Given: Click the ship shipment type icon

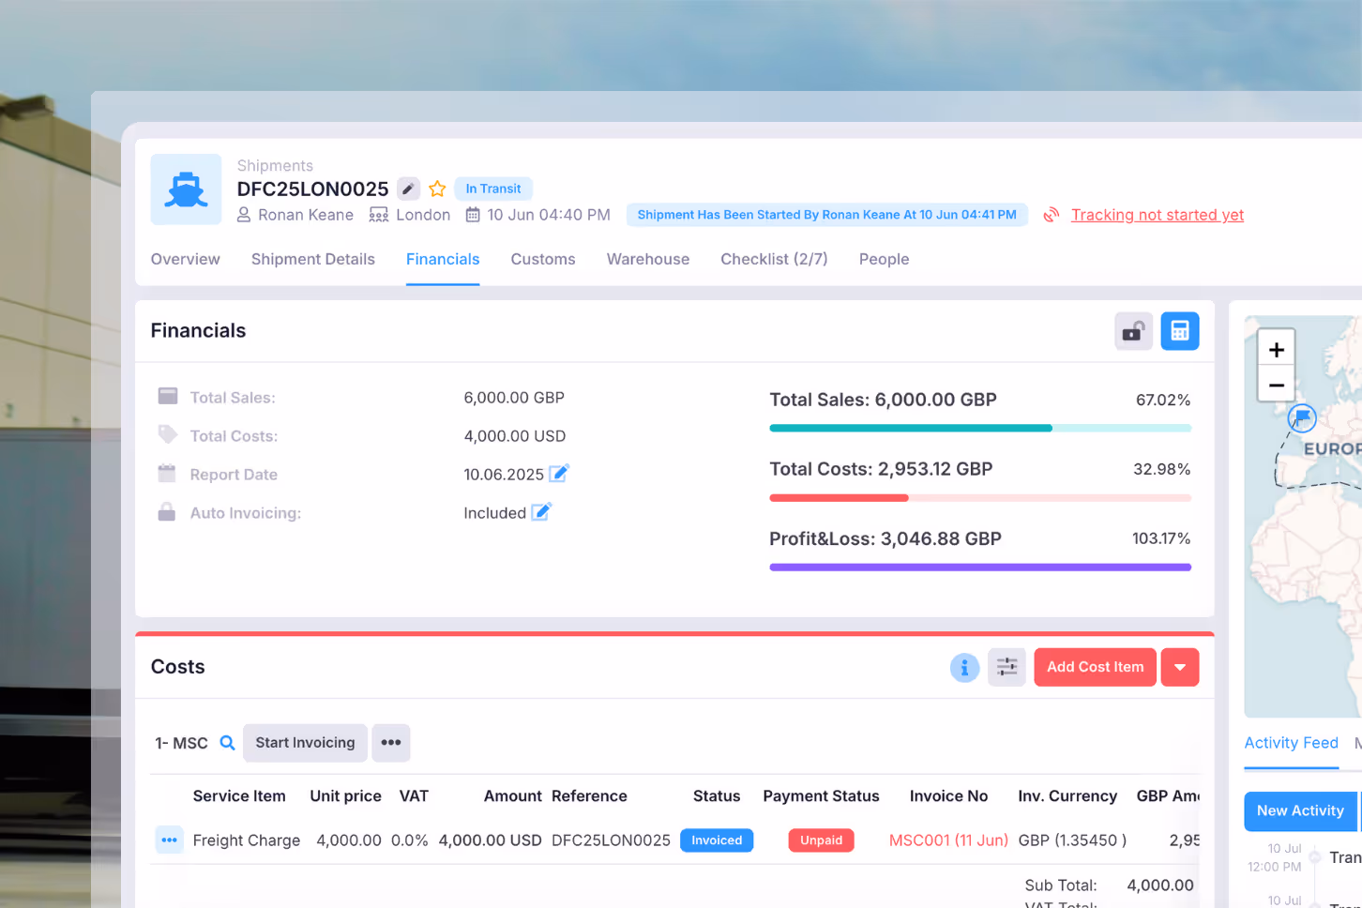Looking at the screenshot, I should pyautogui.click(x=186, y=189).
